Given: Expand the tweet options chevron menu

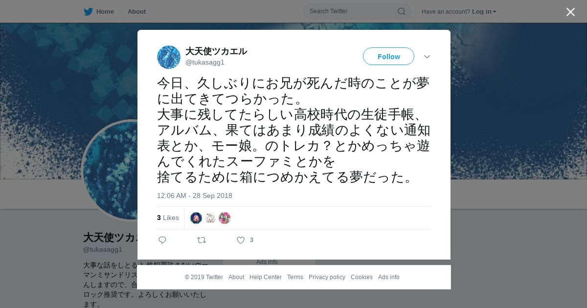Looking at the screenshot, I should (427, 57).
